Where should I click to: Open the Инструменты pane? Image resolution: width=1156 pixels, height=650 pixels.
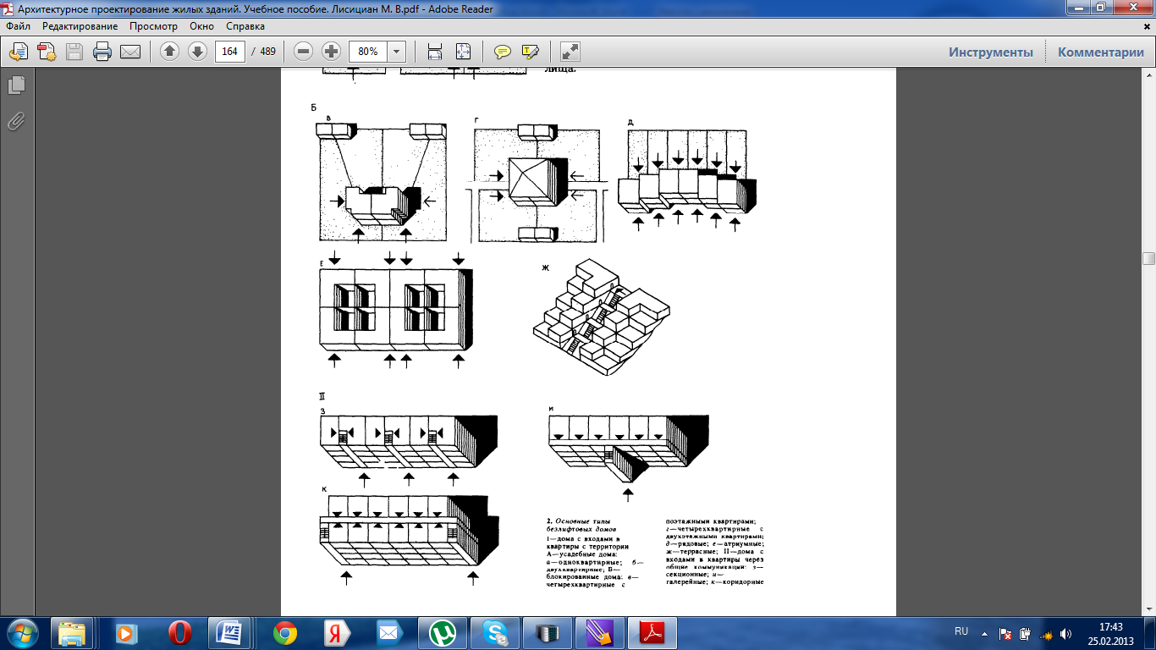(x=991, y=52)
